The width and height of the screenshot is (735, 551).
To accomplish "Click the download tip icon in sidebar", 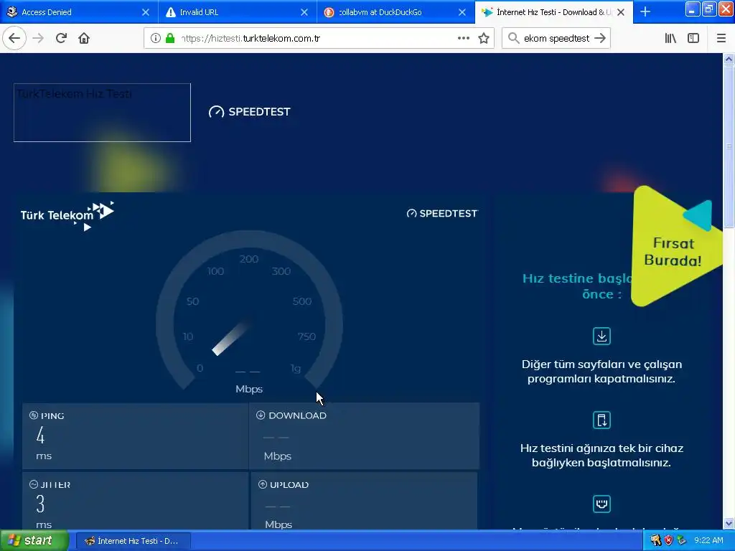I will [x=601, y=336].
